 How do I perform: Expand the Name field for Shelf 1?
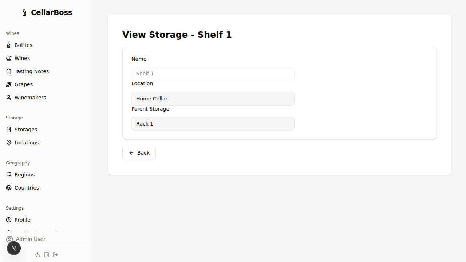click(x=213, y=73)
